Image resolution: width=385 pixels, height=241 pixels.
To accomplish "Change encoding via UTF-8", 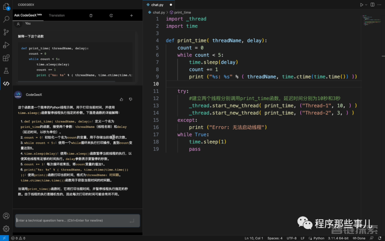I will 292,238.
